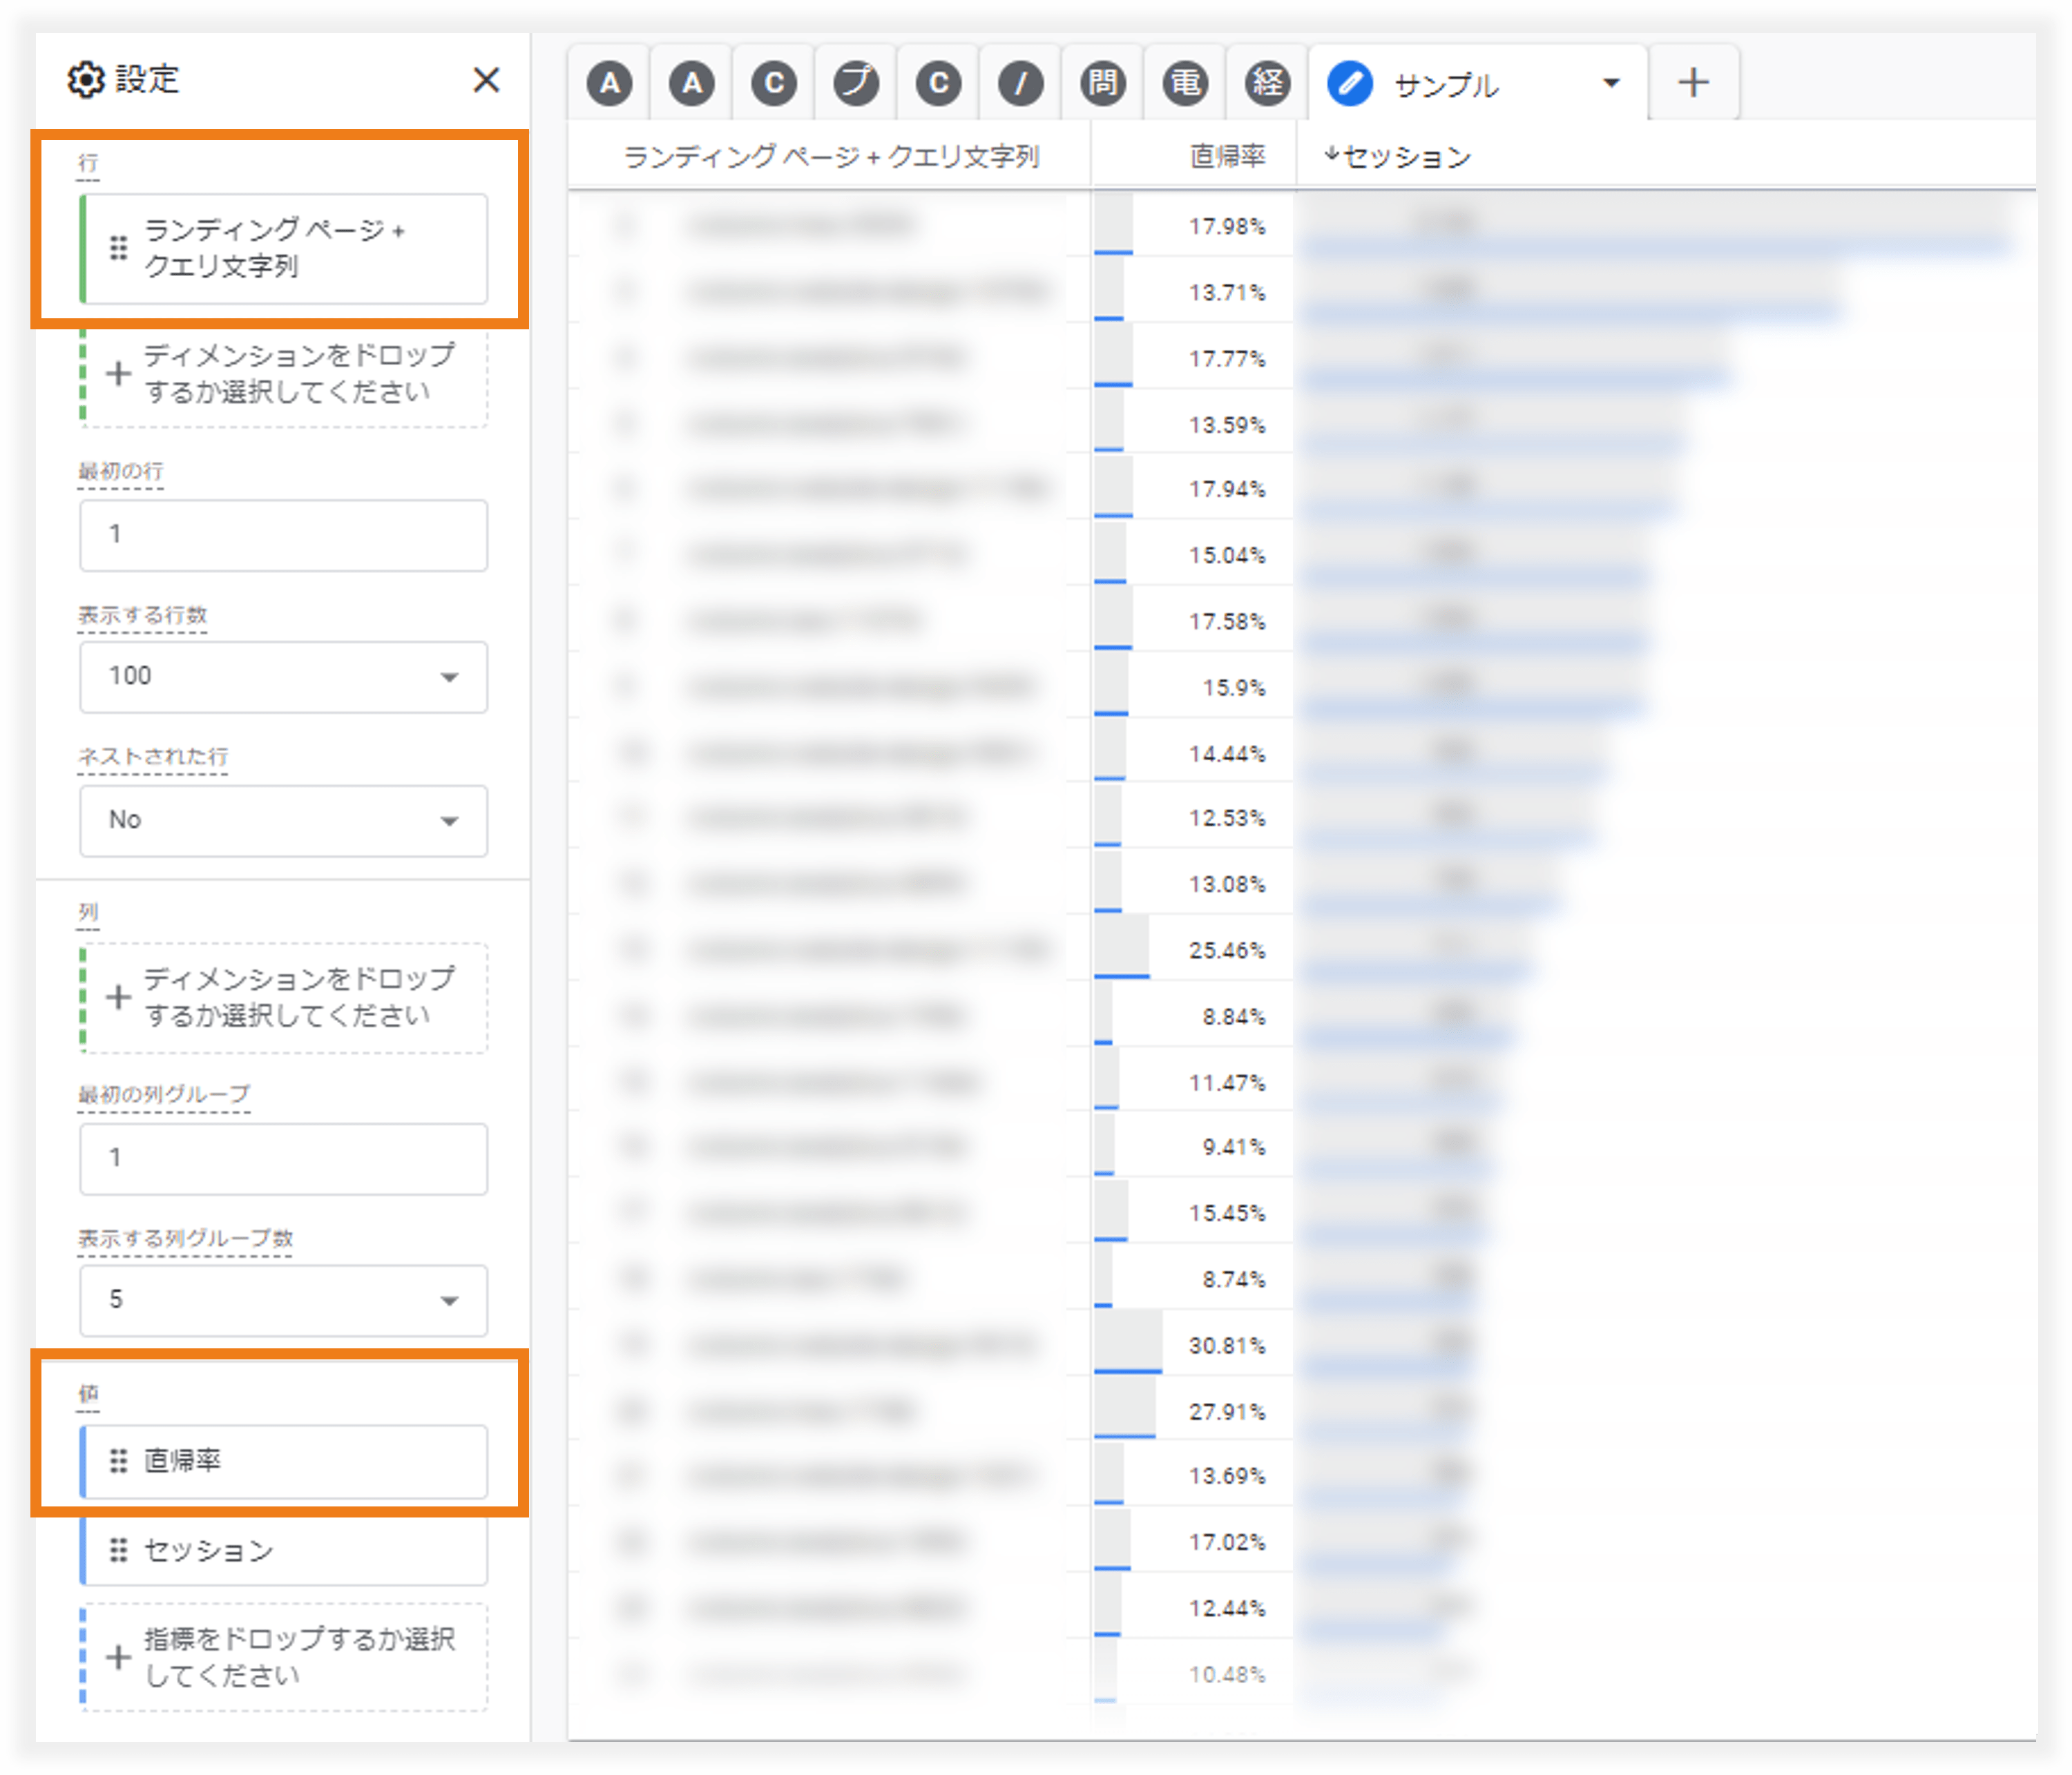Click 指標をドロップするか選択してください drop zone

pyautogui.click(x=284, y=1658)
